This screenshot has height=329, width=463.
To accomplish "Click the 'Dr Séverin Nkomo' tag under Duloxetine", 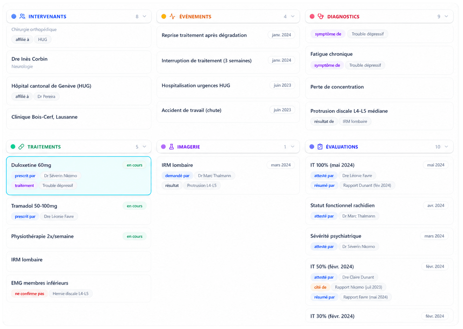I will [60, 176].
